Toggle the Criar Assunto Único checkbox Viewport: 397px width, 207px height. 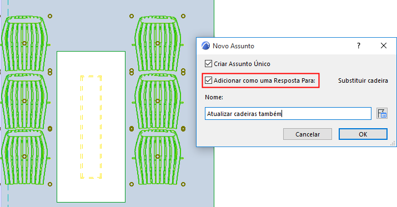pos(208,63)
